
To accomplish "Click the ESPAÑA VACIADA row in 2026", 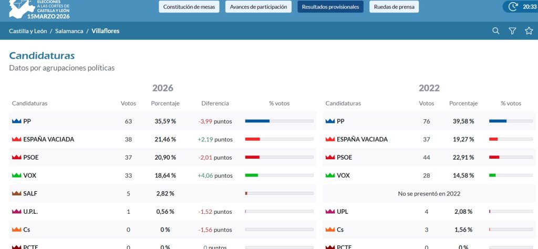I will (163, 139).
